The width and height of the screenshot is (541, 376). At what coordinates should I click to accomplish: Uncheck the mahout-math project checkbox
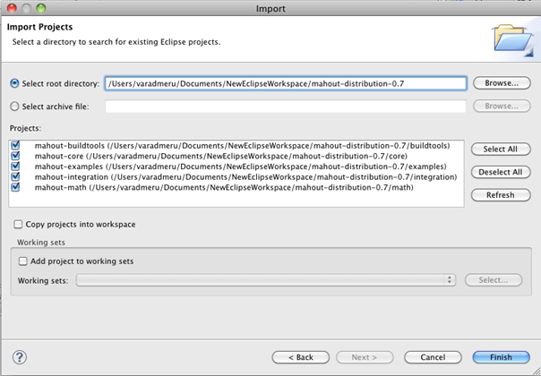coord(17,188)
